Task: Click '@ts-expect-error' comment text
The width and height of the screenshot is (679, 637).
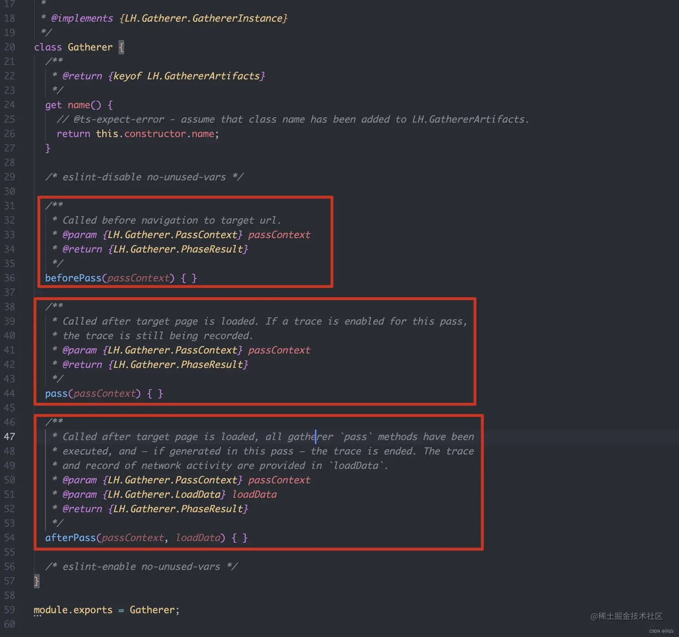Action: click(x=119, y=119)
